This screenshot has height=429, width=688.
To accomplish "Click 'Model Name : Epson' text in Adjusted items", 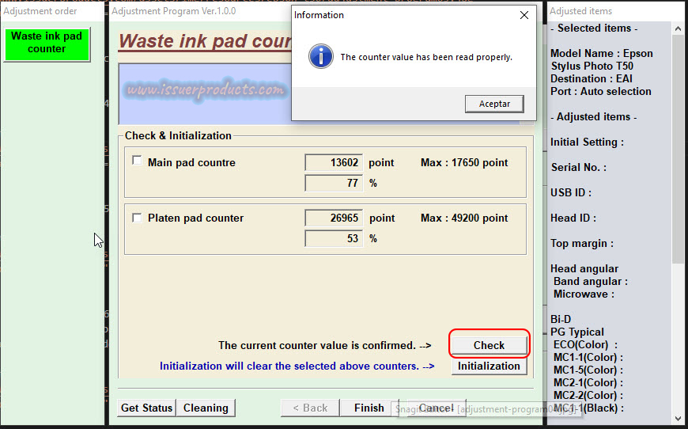I will pyautogui.click(x=602, y=54).
